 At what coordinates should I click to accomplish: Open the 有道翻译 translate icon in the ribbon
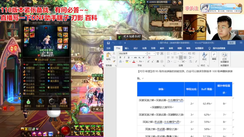point(224,55)
